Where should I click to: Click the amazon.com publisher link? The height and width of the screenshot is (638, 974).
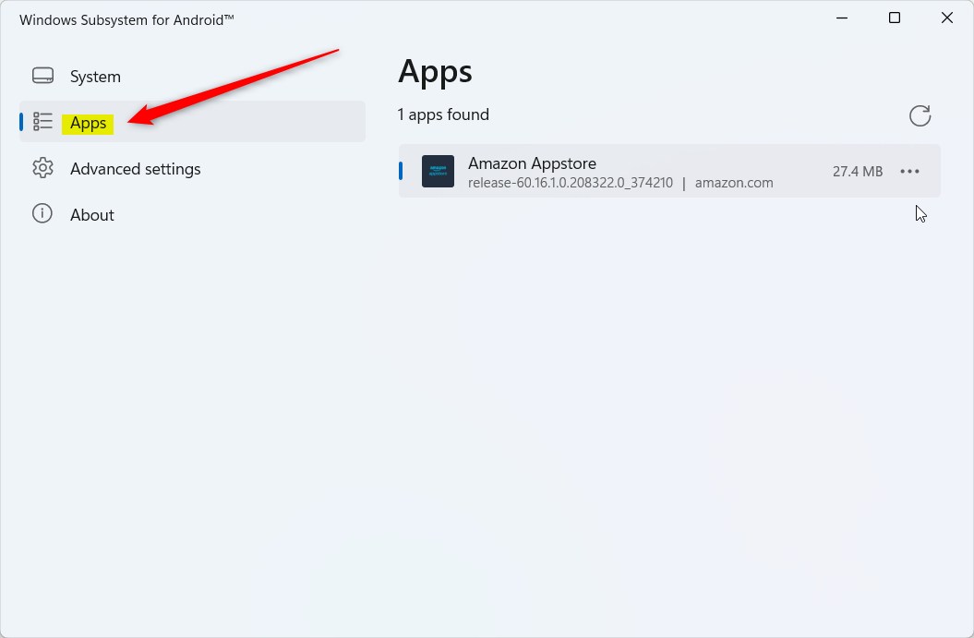[x=733, y=182]
